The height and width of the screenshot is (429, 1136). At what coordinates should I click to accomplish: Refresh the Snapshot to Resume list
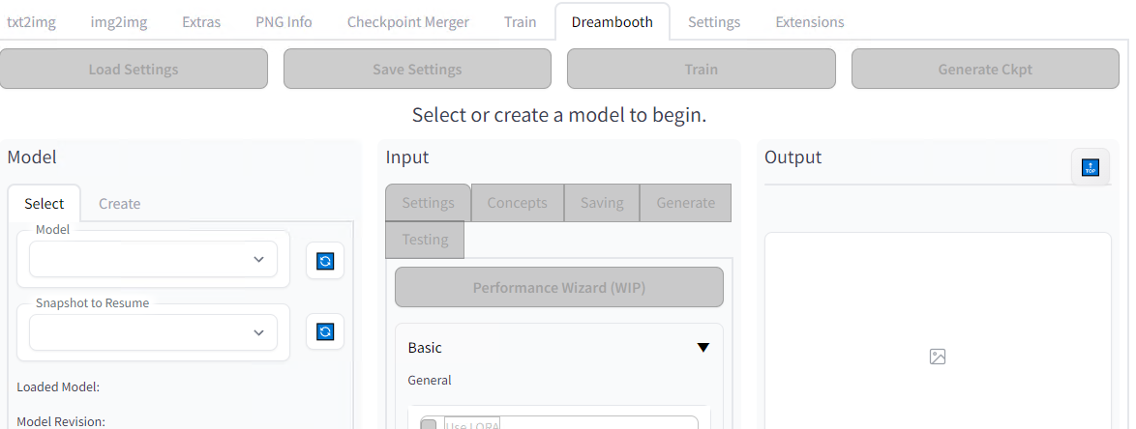pos(325,331)
